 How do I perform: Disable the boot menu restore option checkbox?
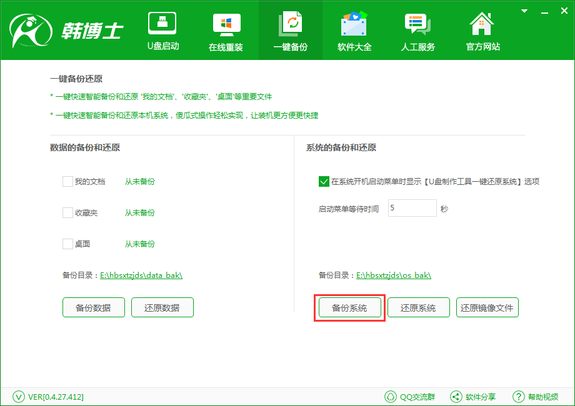coord(324,182)
